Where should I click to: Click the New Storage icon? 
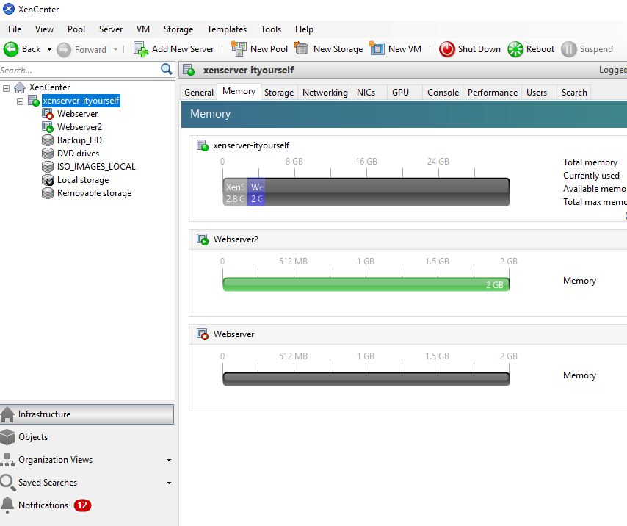click(301, 48)
